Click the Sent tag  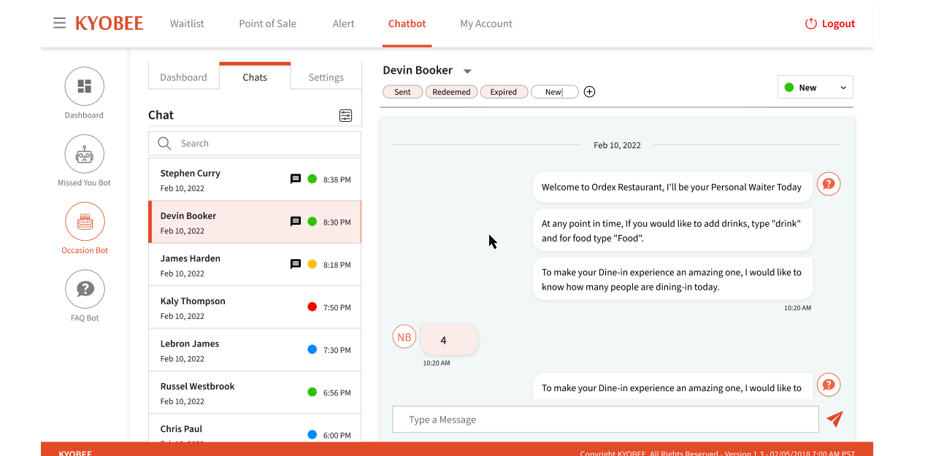402,92
